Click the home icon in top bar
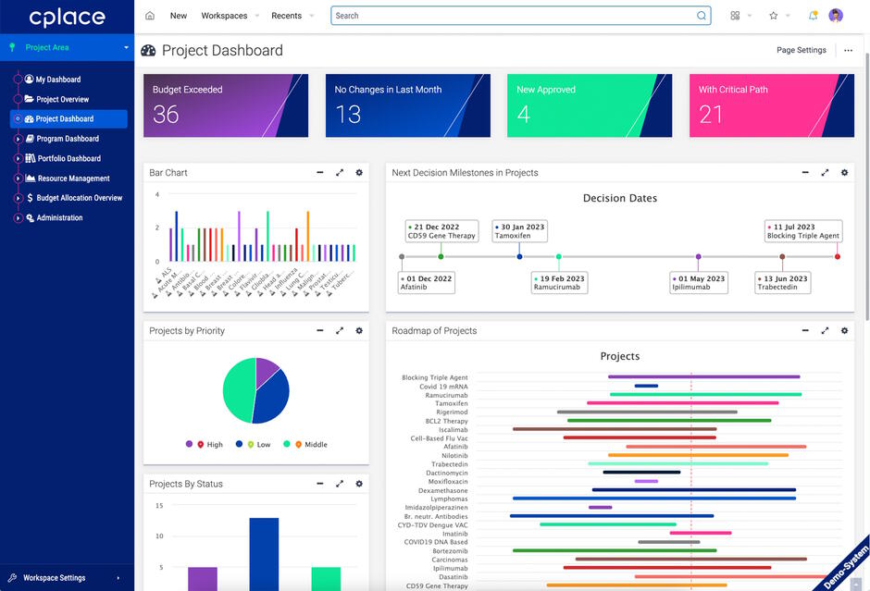Viewport: 870px width, 591px height. pos(150,16)
